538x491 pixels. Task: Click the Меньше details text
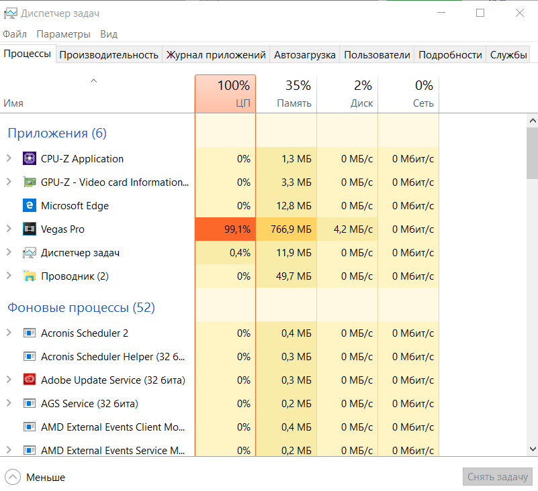click(x=46, y=478)
